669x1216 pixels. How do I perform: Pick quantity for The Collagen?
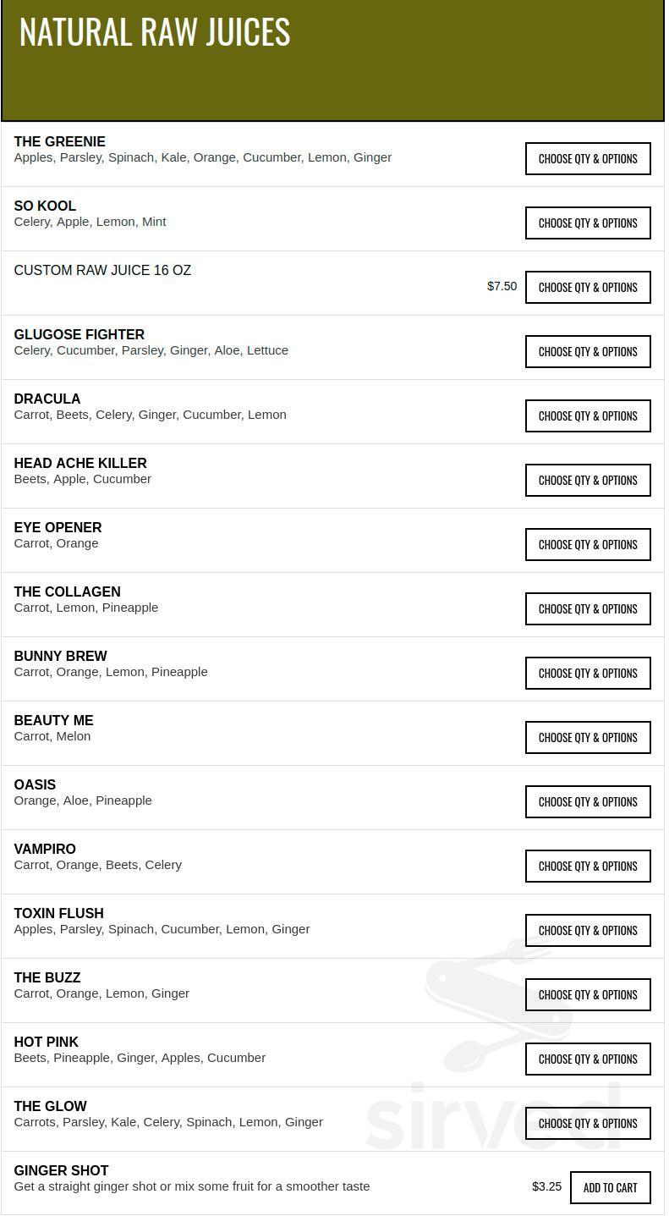tap(588, 609)
